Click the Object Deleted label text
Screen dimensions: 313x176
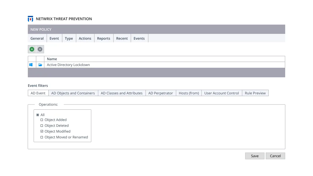click(x=57, y=126)
